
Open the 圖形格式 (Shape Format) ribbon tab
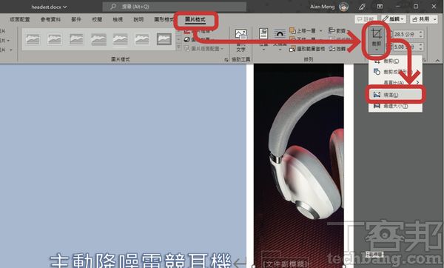(x=164, y=19)
